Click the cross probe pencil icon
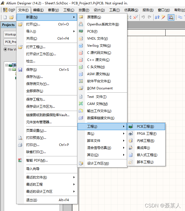185x211 pixels. tap(163, 17)
